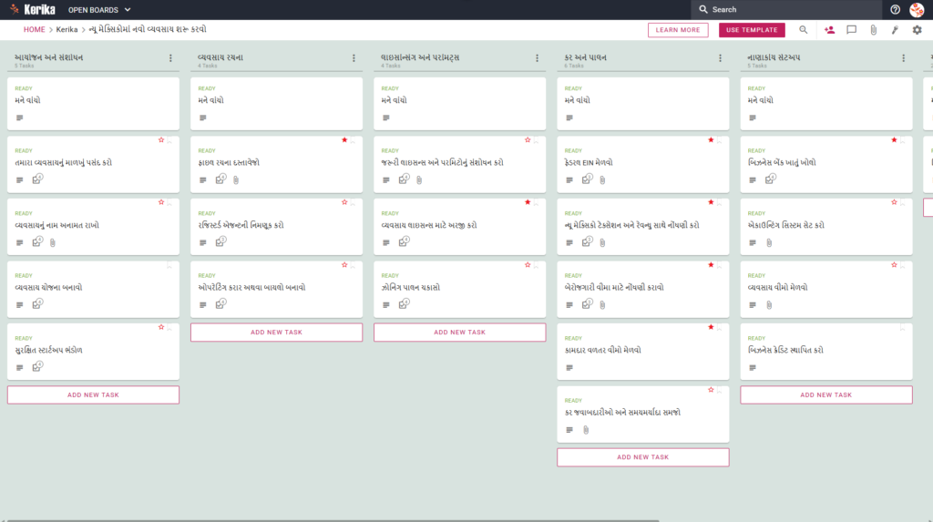The height and width of the screenshot is (522, 933).
Task: Toggle star on 'તમારા વ્યવસાયનું માળખું પસંદ કરો' card
Action: 161,140
